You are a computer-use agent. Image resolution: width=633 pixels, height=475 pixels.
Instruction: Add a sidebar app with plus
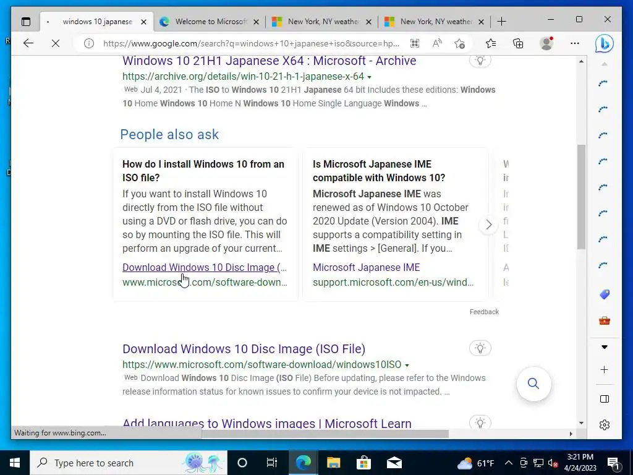click(x=605, y=370)
